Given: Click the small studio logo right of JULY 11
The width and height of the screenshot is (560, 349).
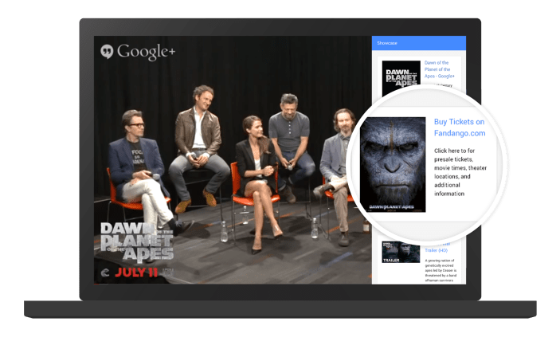Looking at the screenshot, I should pyautogui.click(x=168, y=272).
